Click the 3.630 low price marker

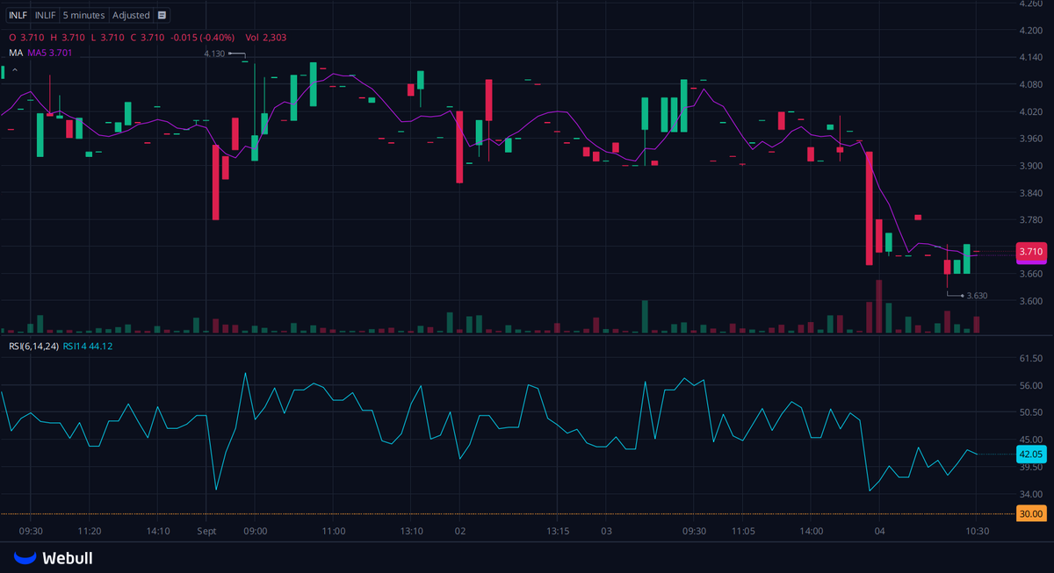[977, 296]
